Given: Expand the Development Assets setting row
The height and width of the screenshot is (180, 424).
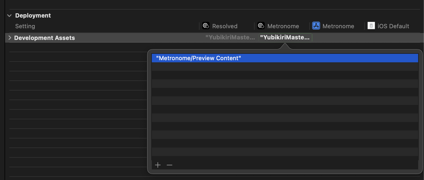Looking at the screenshot, I should [10, 38].
